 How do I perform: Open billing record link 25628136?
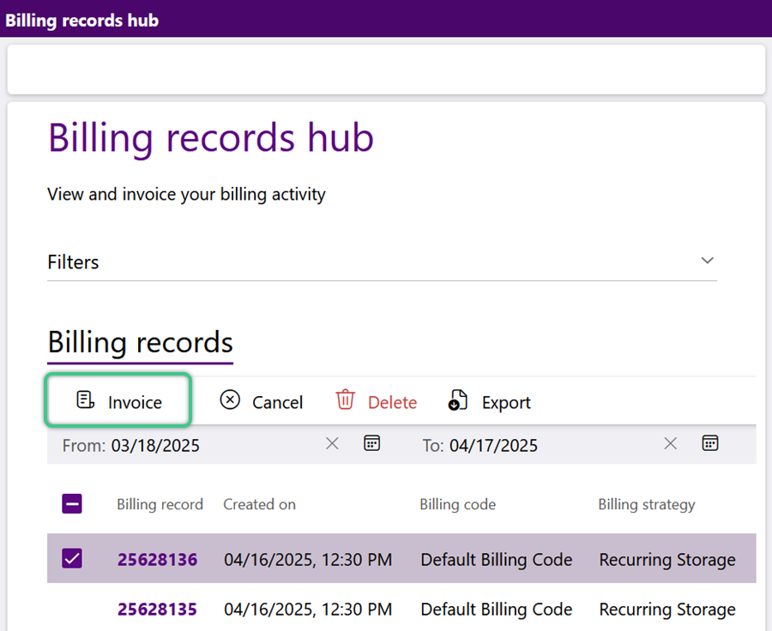(x=157, y=560)
